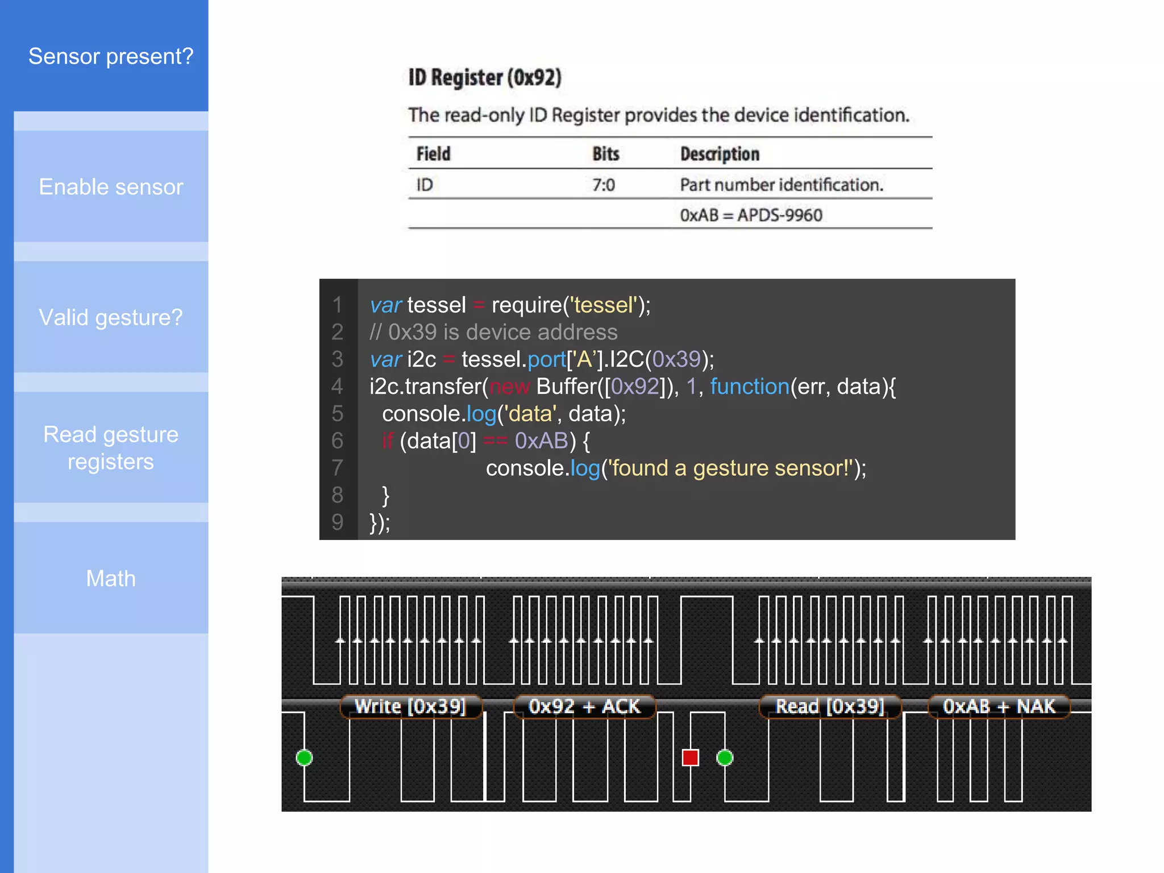Viewport: 1164px width, 873px height.
Task: Click the first green start-condition circle
Action: coord(304,757)
